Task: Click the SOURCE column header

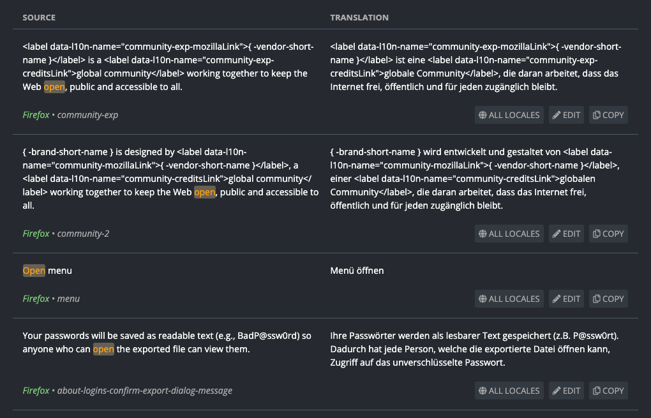Action: point(39,17)
